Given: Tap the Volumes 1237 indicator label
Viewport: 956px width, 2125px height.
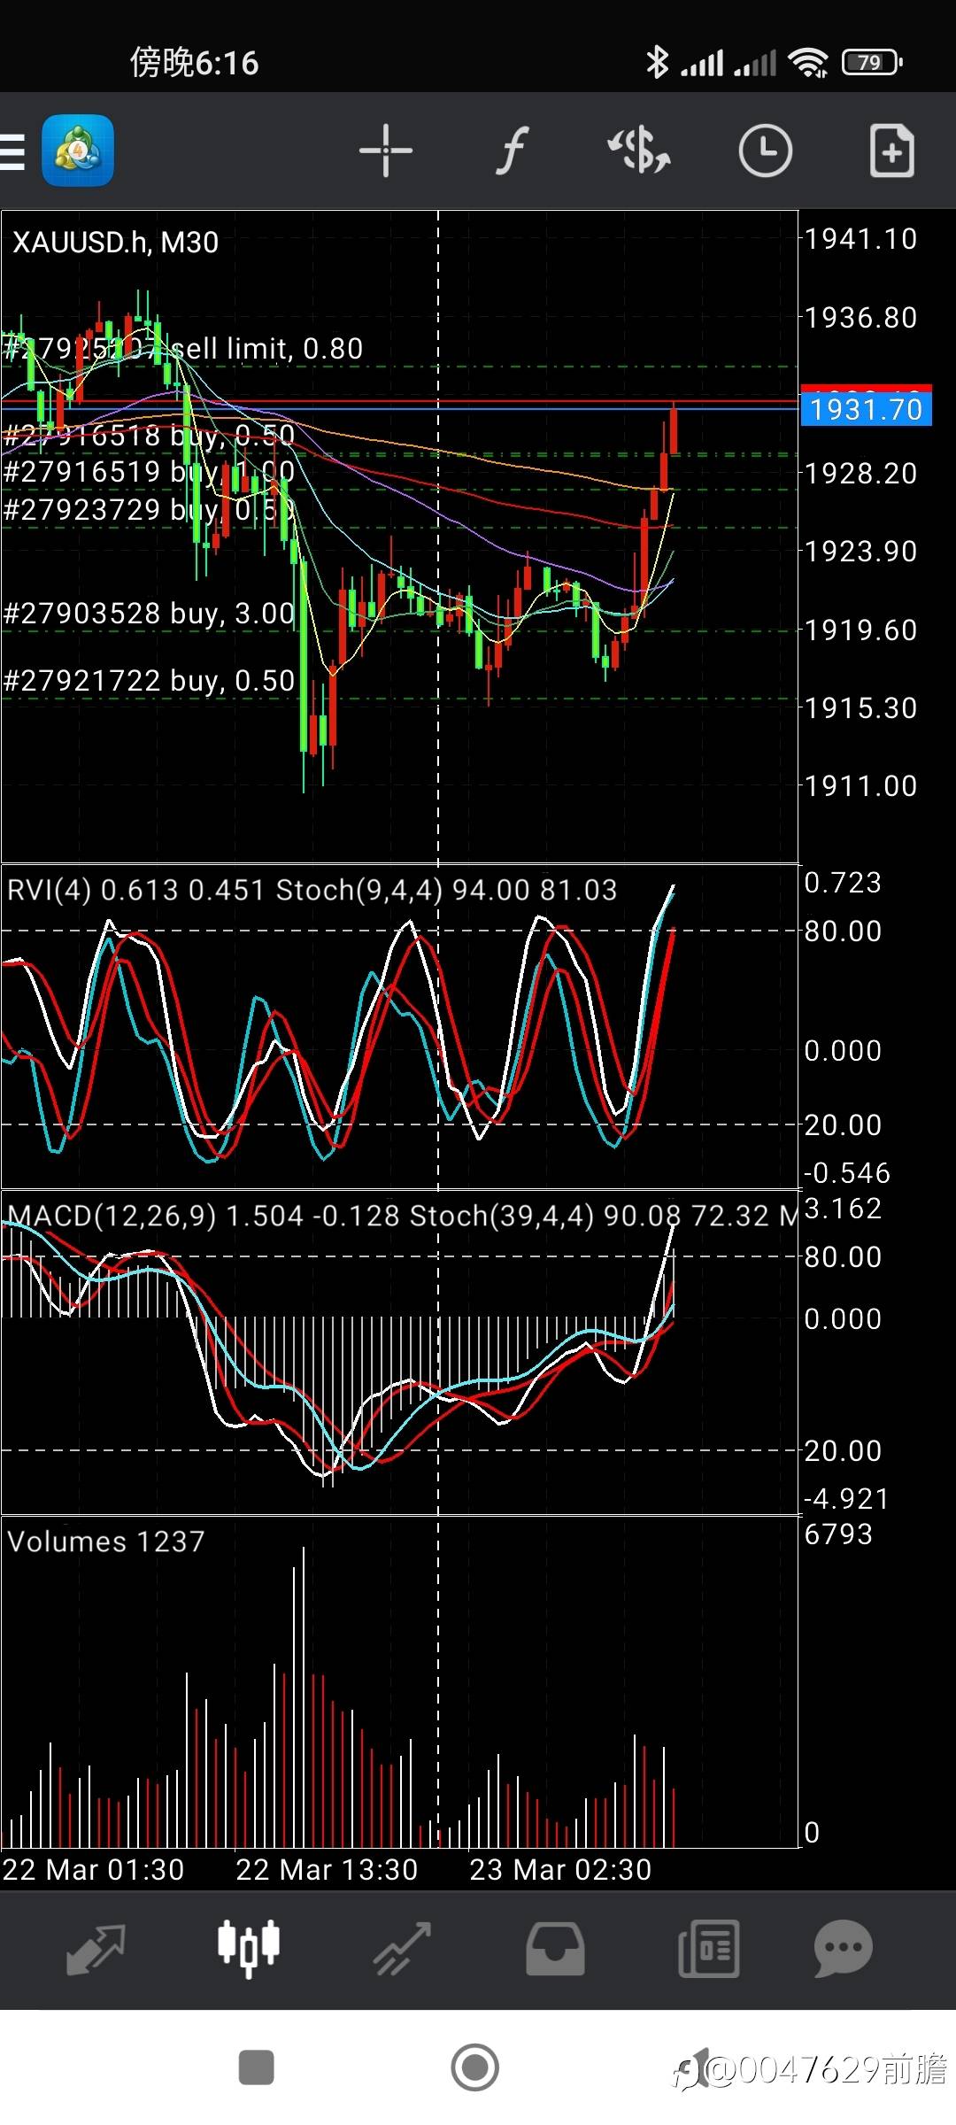Looking at the screenshot, I should click(x=105, y=1542).
